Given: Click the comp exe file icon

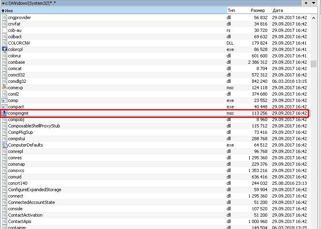Looking at the screenshot, I should [x=5, y=100].
